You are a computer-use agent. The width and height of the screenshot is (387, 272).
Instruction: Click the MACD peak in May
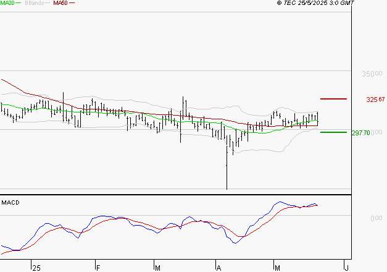coord(280,202)
